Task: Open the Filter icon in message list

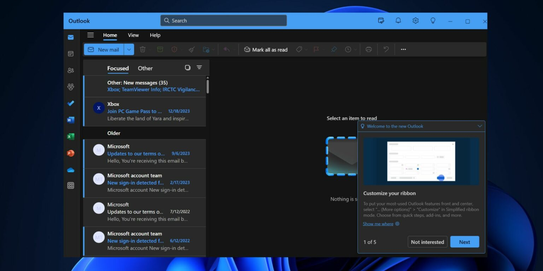Action: pyautogui.click(x=199, y=67)
